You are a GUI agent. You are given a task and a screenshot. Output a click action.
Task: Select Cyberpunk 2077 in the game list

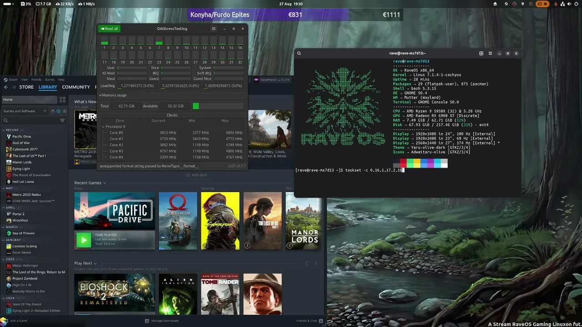(x=25, y=149)
